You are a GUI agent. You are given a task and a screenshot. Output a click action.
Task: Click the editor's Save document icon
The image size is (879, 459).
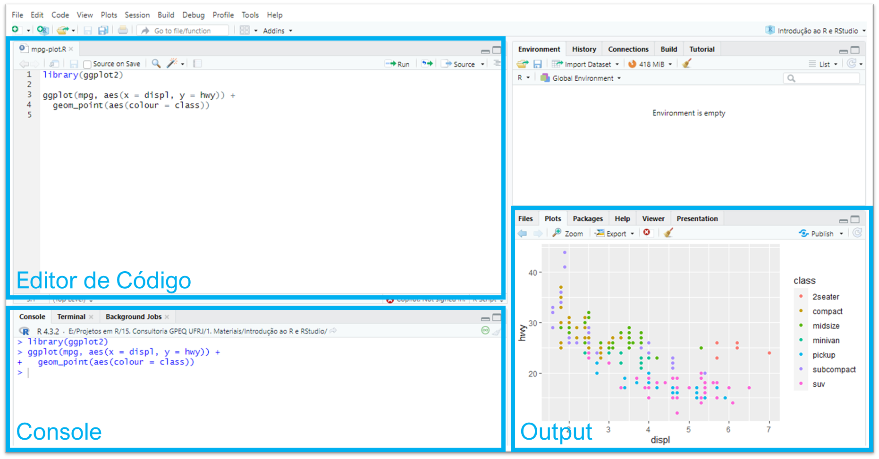tap(74, 64)
